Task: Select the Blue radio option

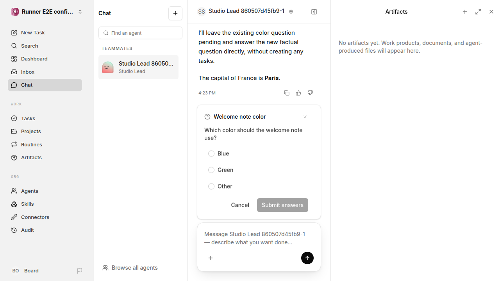Action: click(x=211, y=154)
